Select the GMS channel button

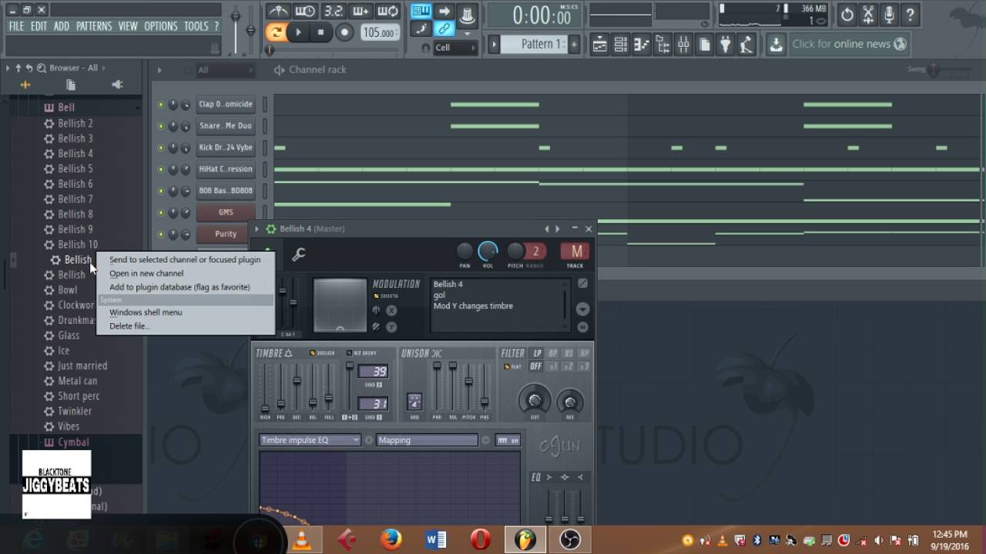226,212
